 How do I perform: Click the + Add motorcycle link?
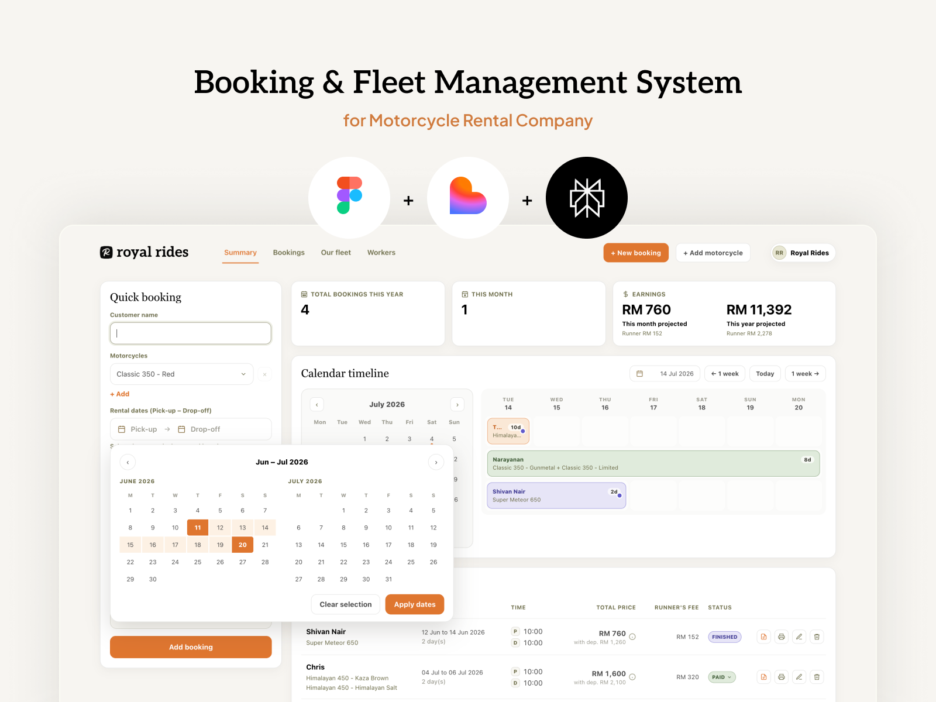tap(120, 394)
